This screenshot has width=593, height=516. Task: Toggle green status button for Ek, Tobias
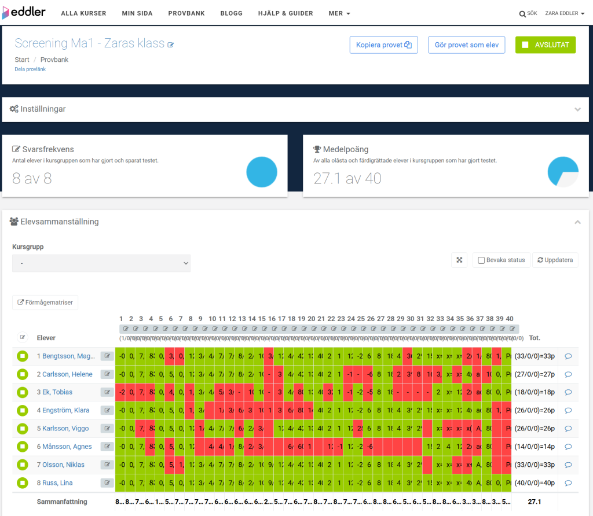click(23, 392)
